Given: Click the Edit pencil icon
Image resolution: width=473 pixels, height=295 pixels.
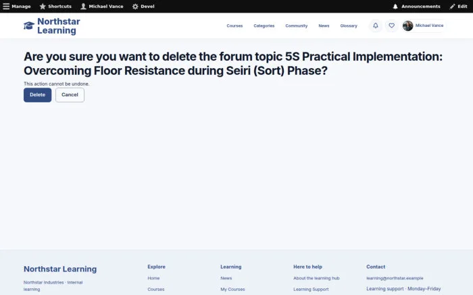Looking at the screenshot, I should coord(452,6).
